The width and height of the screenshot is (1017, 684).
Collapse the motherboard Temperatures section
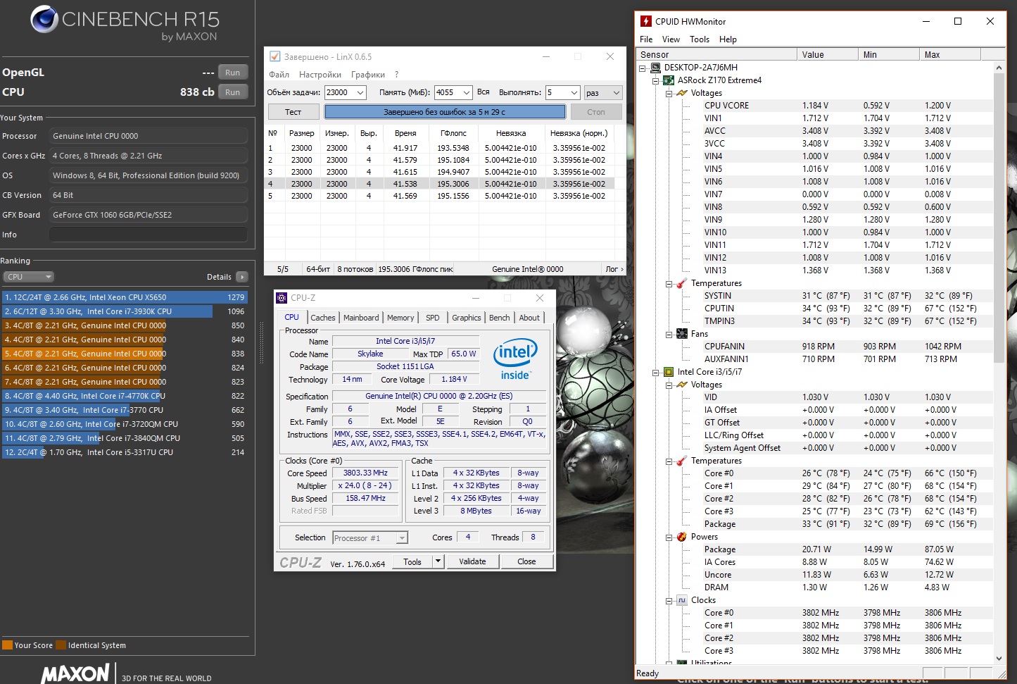(669, 283)
